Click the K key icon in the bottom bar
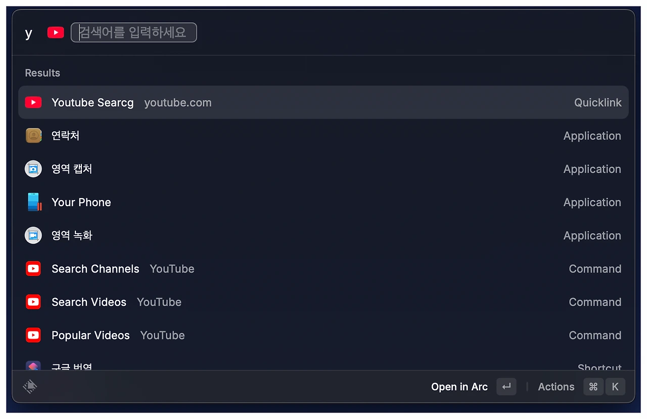 tap(615, 387)
